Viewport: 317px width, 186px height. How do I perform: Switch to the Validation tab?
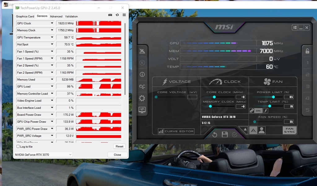coord(72,16)
